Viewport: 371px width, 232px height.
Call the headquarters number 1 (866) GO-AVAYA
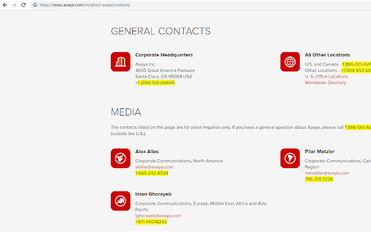[x=156, y=82]
